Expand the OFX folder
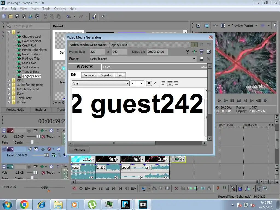Screen dimensions: 280x210 [x=8, y=81]
